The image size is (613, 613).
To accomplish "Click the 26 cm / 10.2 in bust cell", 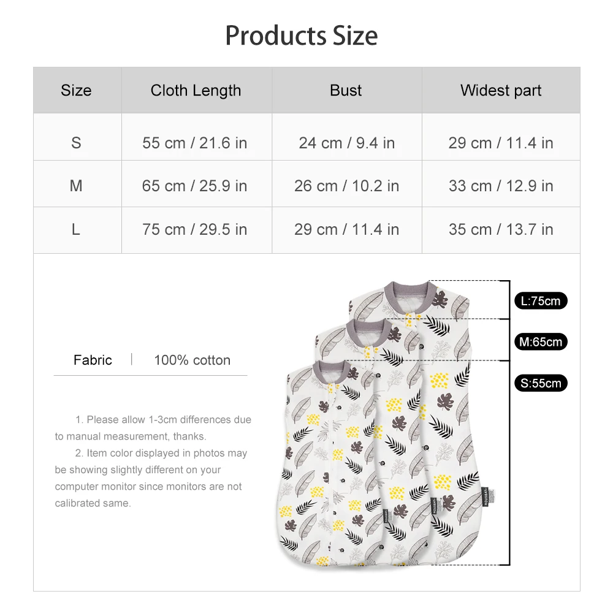I will tap(346, 186).
